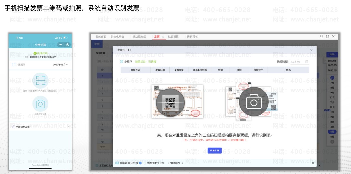This screenshot has width=351, height=174.
Task: Select 7月 in the period list
Action: pyautogui.click(x=332, y=83)
